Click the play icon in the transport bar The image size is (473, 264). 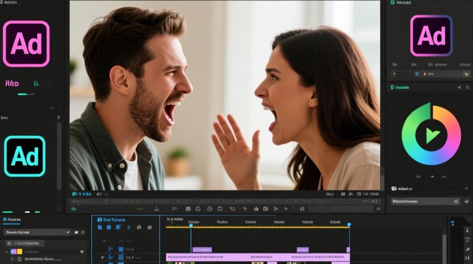pos(276,209)
